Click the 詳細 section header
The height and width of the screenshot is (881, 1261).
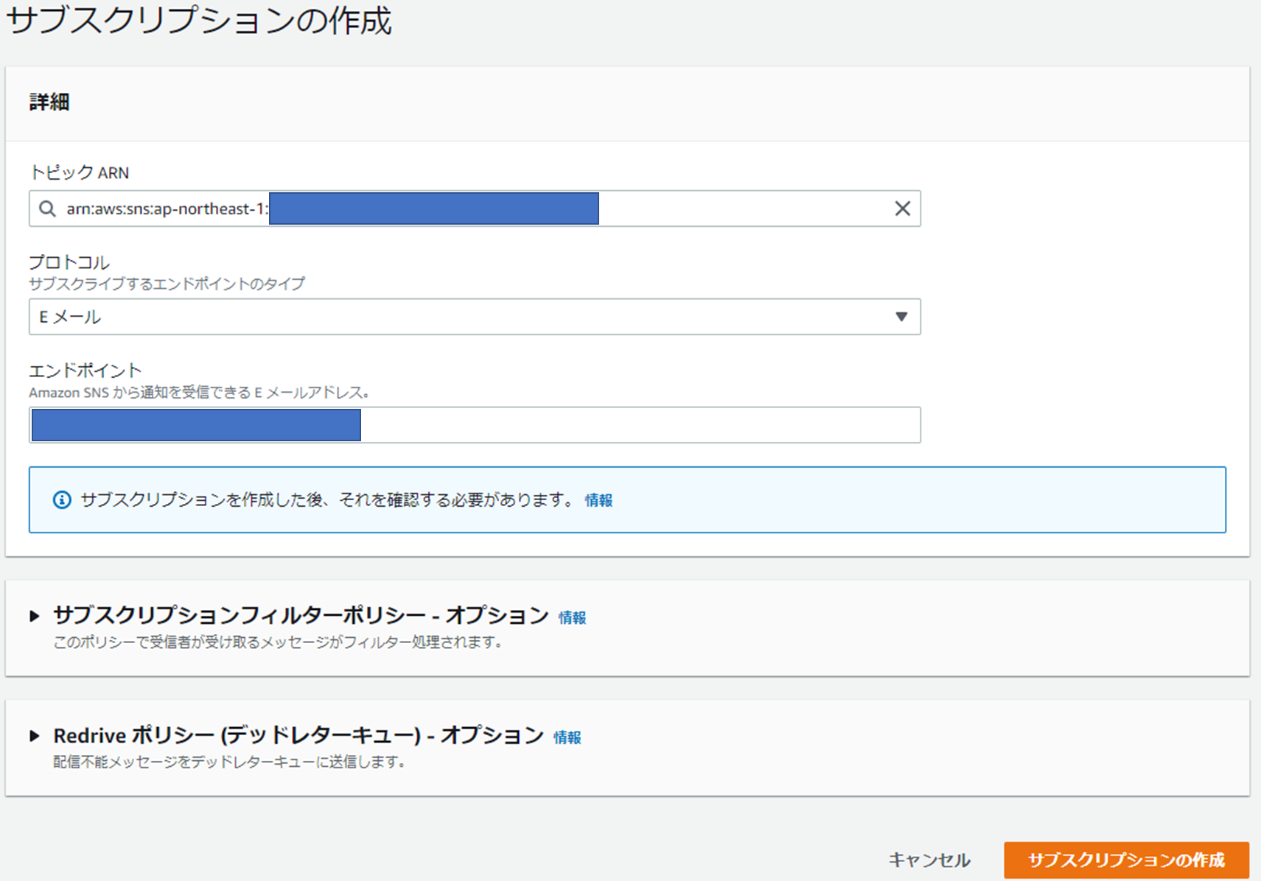click(x=49, y=102)
